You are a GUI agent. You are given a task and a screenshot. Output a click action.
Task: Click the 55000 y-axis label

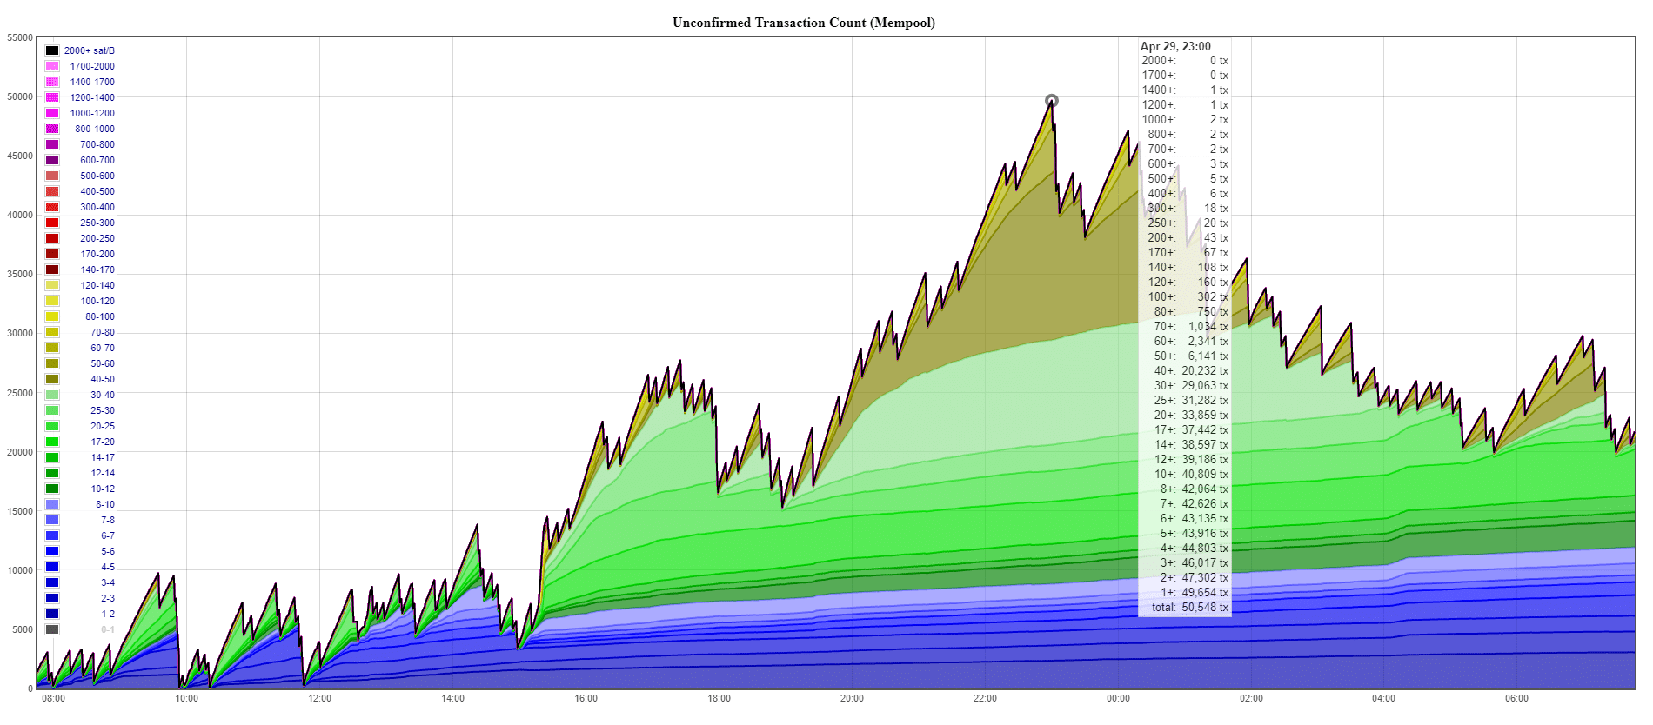click(20, 37)
